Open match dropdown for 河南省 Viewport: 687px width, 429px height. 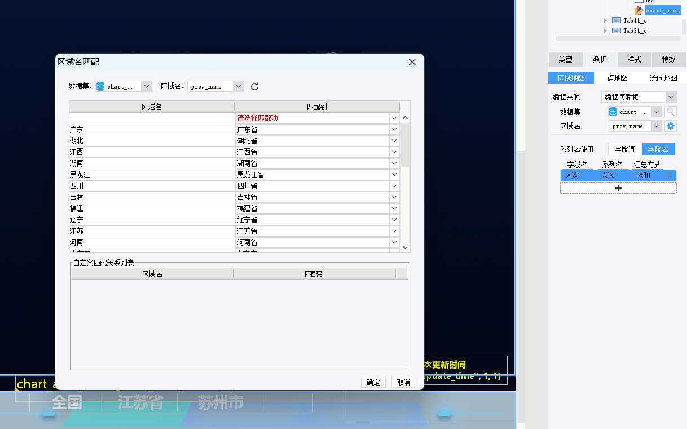pyautogui.click(x=394, y=242)
